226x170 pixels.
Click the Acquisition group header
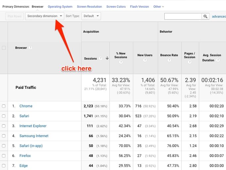coord(91,32)
